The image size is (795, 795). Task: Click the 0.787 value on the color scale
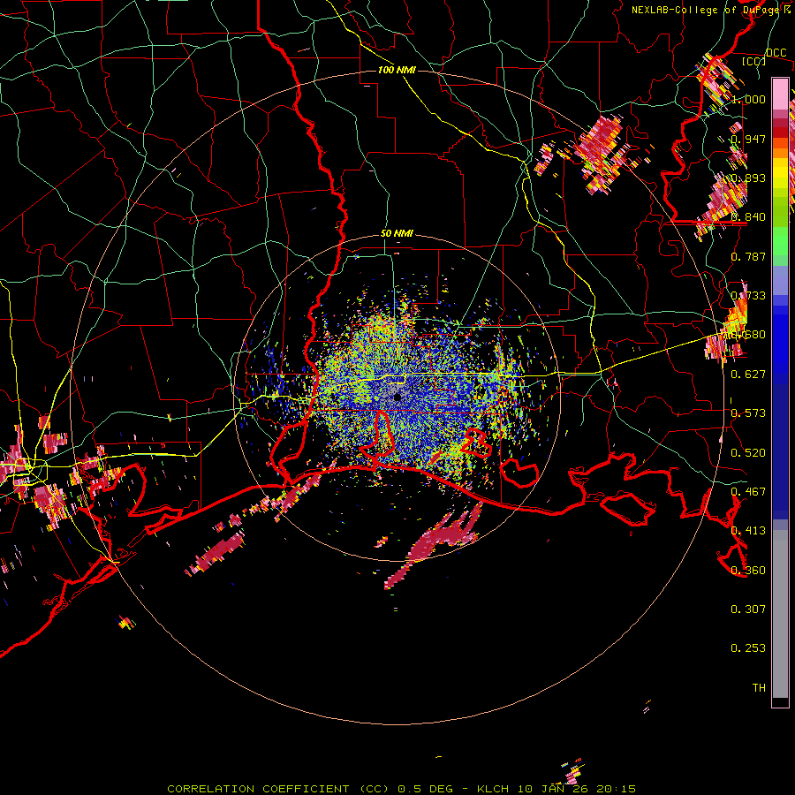click(x=748, y=256)
